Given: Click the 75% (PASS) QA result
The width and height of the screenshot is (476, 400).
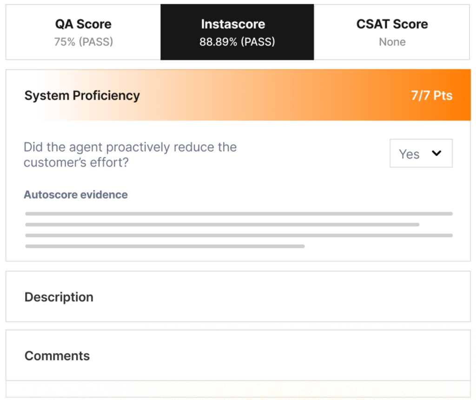Looking at the screenshot, I should tap(83, 42).
